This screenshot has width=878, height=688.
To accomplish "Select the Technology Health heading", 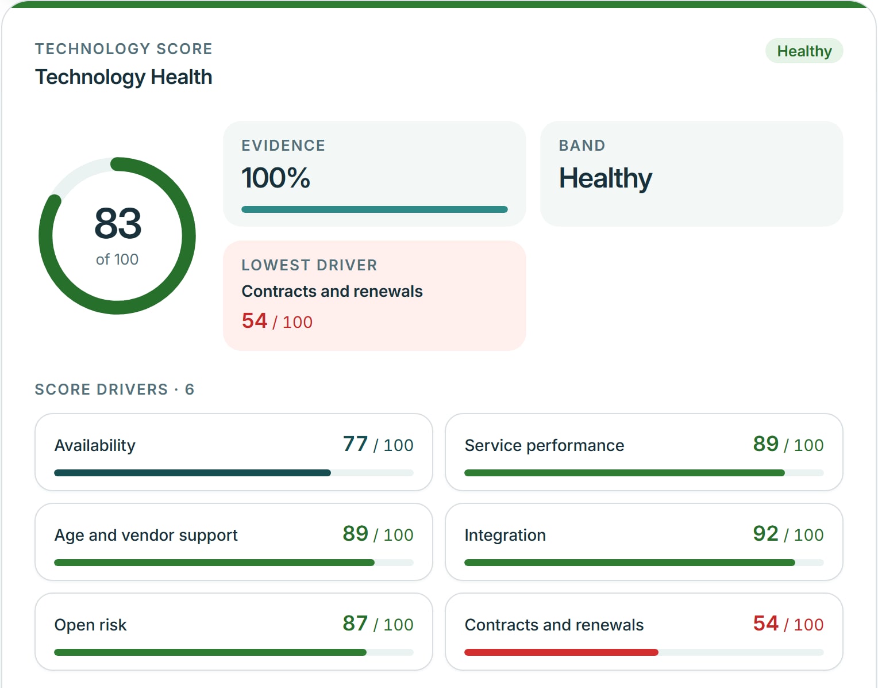I will point(124,77).
